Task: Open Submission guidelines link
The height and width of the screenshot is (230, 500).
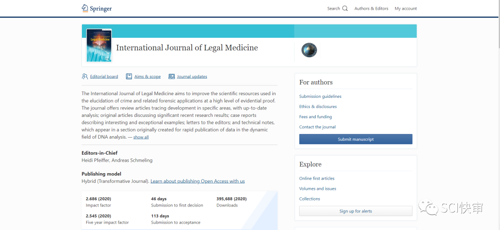Action: click(x=320, y=97)
